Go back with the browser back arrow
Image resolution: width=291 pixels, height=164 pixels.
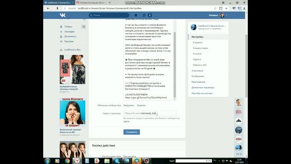[48, 8]
